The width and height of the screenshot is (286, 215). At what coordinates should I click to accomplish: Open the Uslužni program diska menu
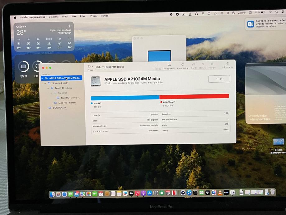pyautogui.click(x=32, y=17)
